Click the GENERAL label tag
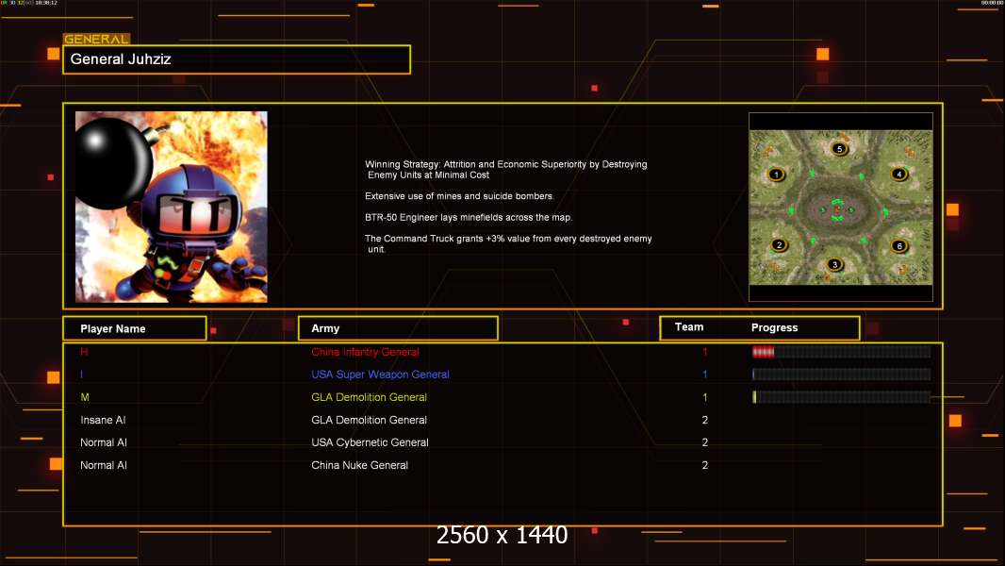Screen dimensions: 1005x566 [x=96, y=39]
